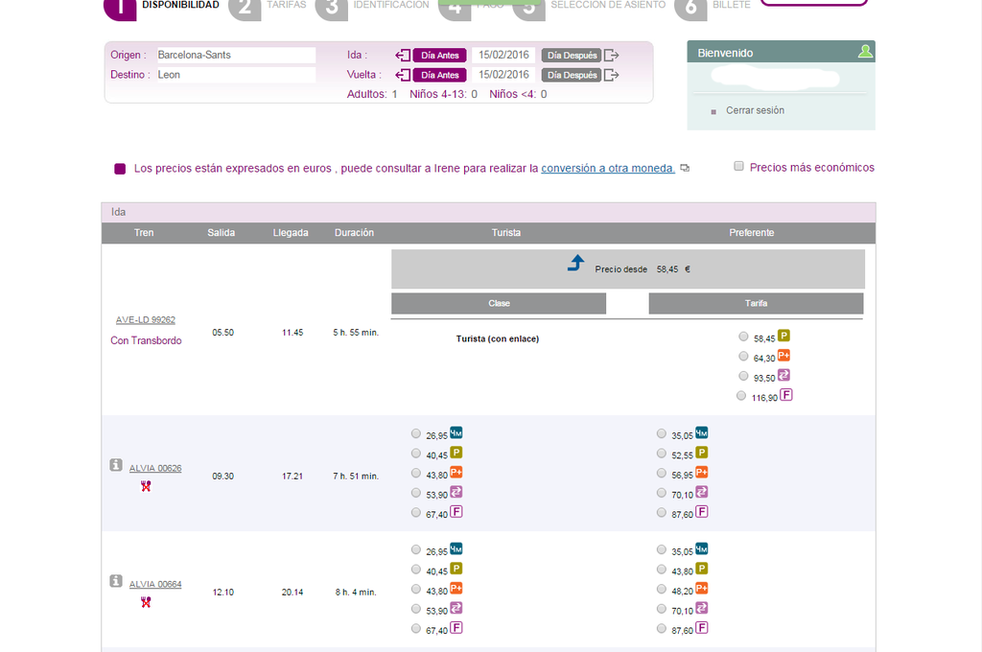Click the Origen field Barcelona-Sants
The image size is (982, 652).
(x=236, y=55)
